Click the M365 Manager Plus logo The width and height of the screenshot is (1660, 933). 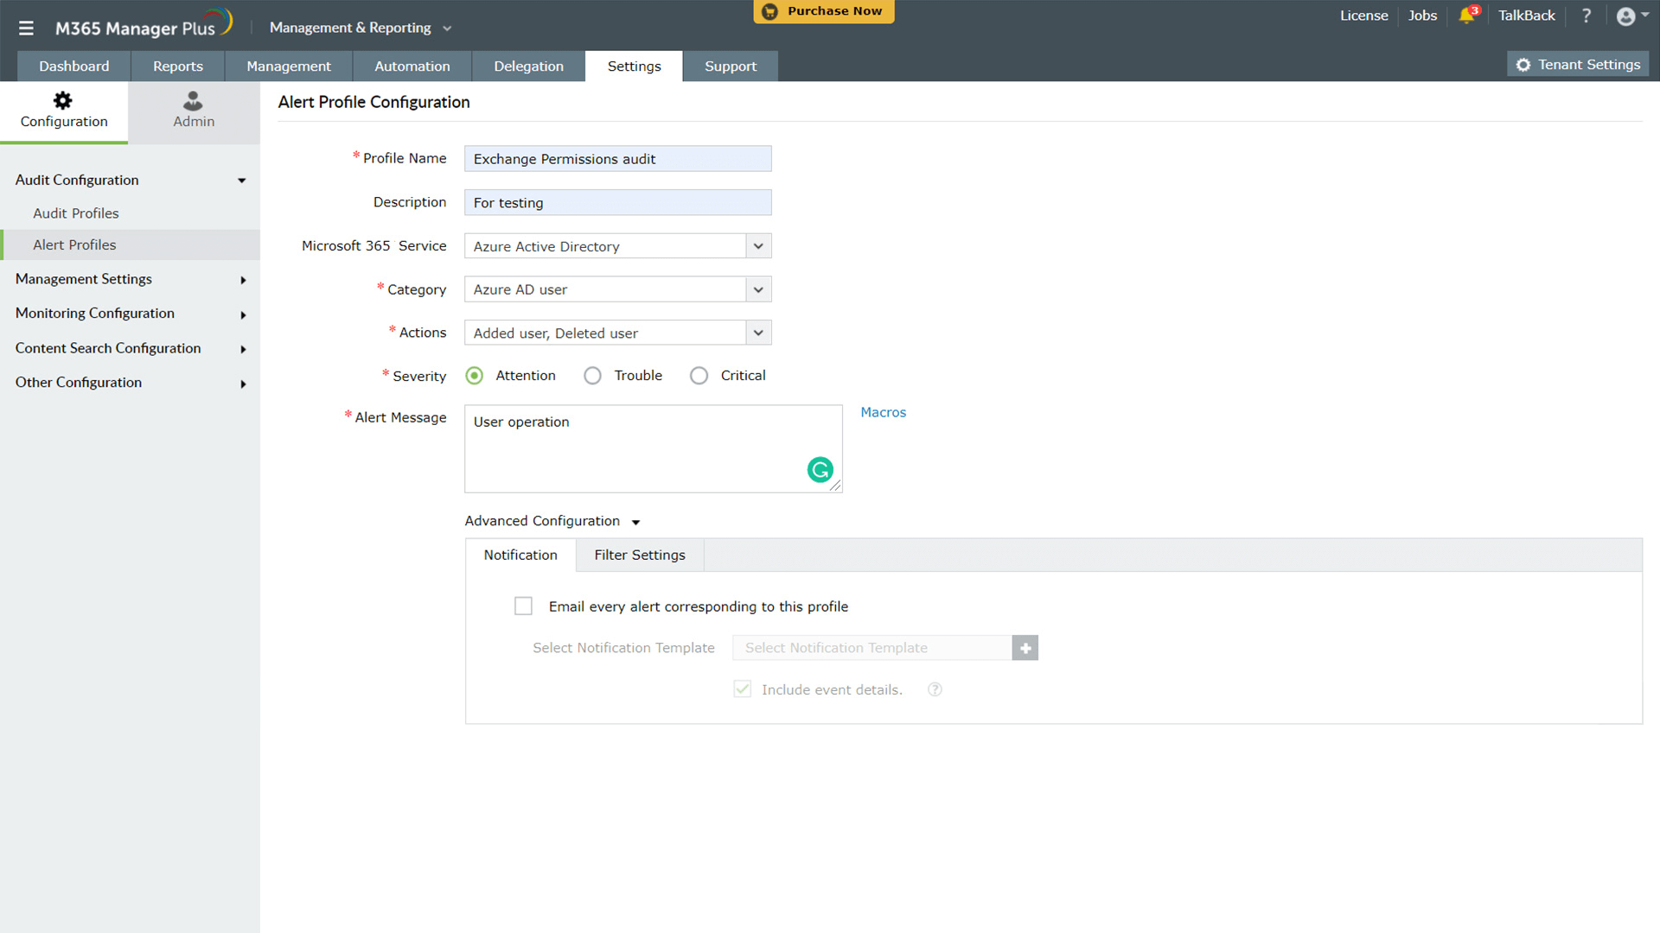[x=144, y=25]
